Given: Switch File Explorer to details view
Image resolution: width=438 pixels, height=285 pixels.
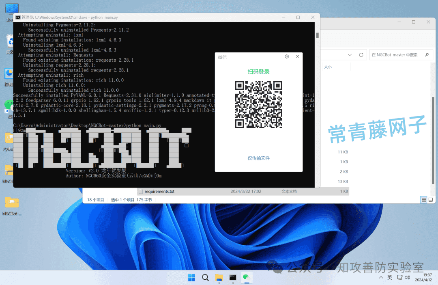Looking at the screenshot, I should click(424, 200).
